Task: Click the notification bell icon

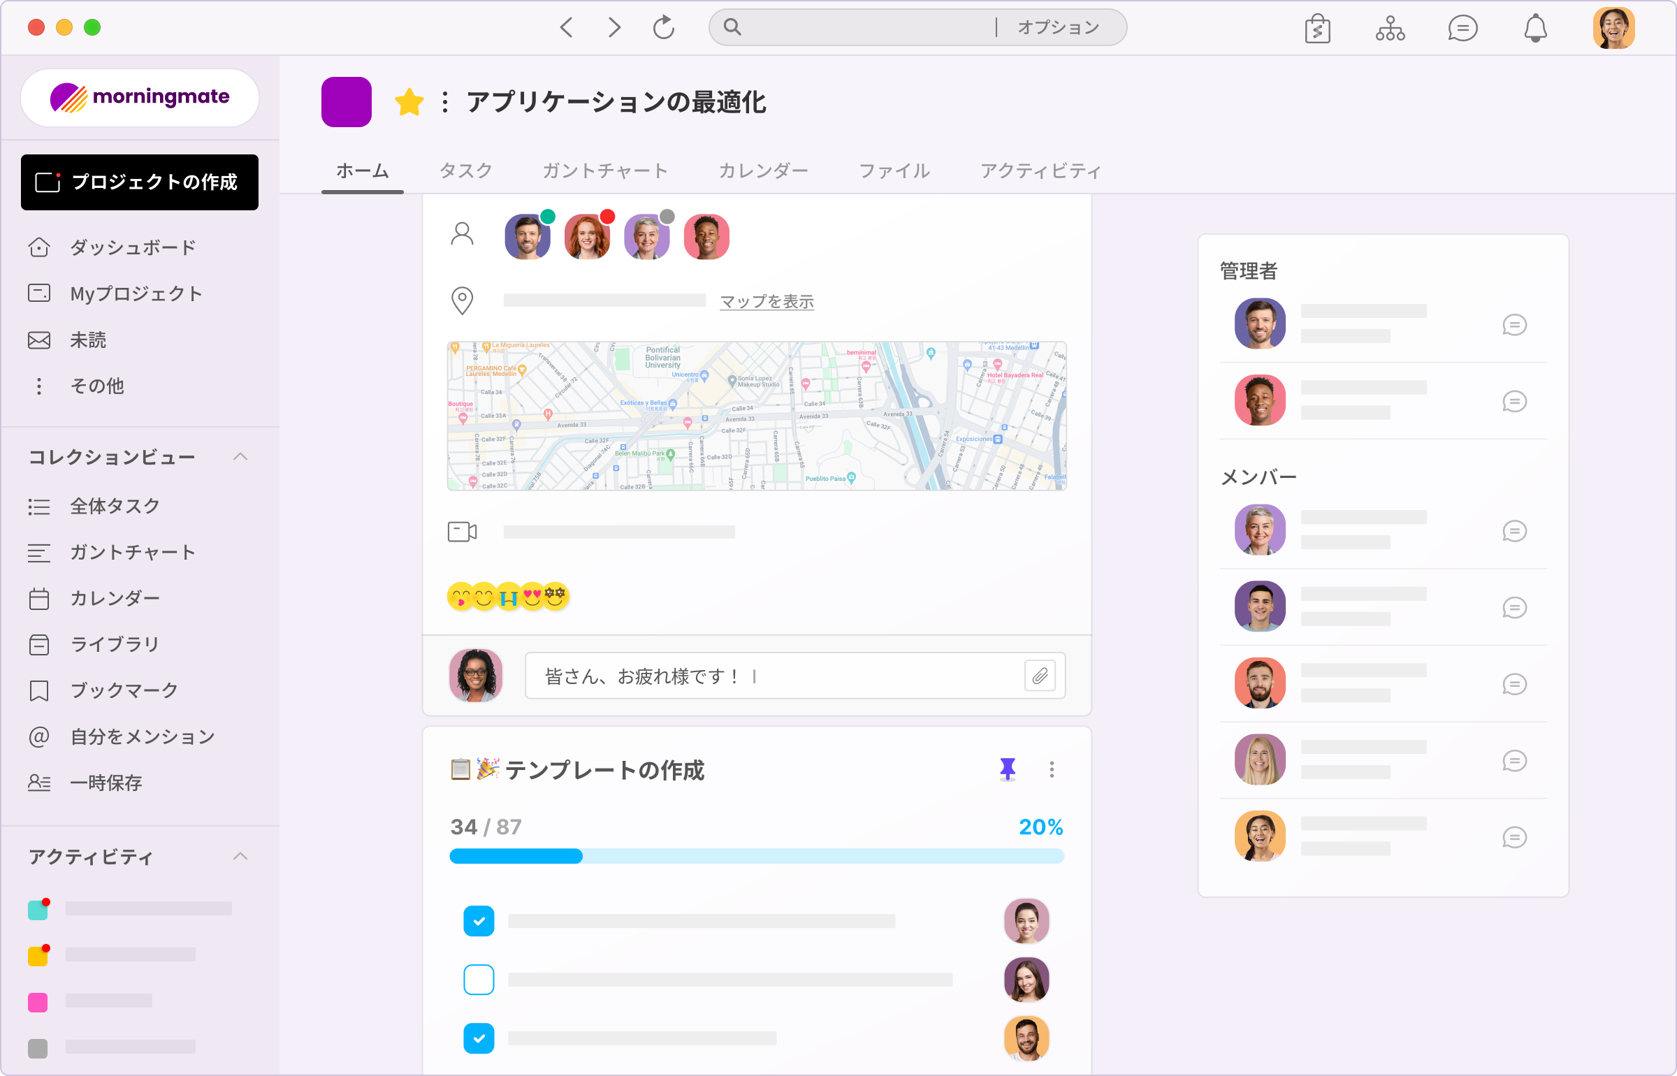Action: tap(1535, 29)
